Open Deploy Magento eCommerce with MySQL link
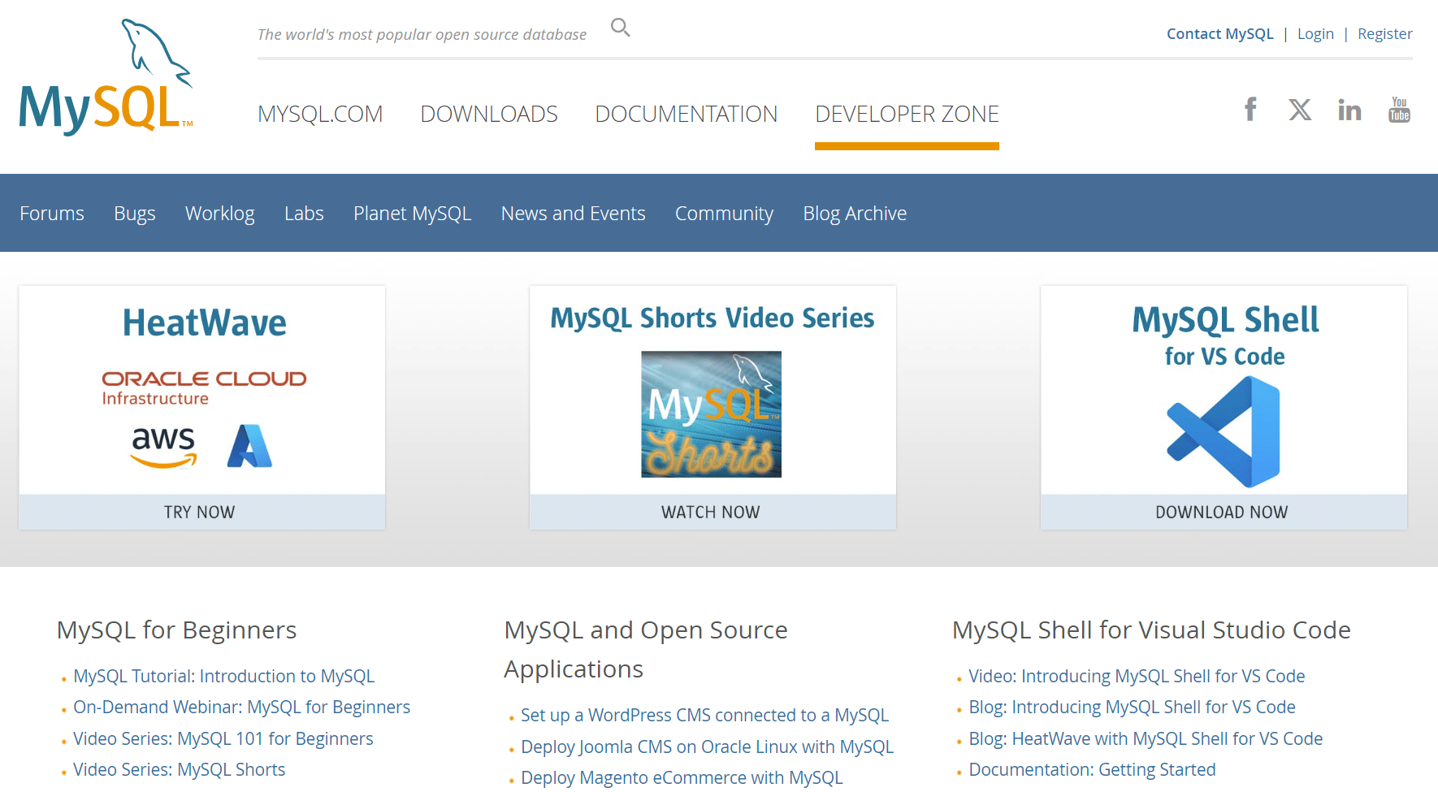This screenshot has width=1438, height=792. pyautogui.click(x=682, y=777)
